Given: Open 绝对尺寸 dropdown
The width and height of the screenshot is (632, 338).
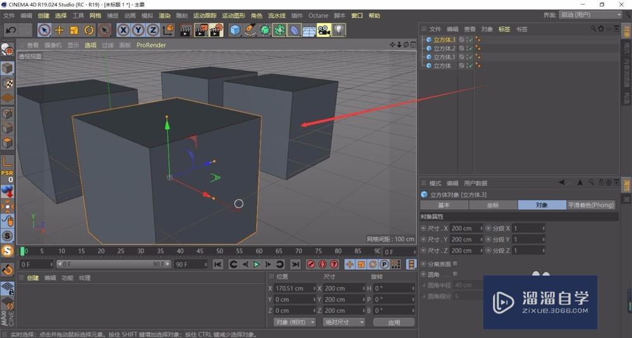Looking at the screenshot, I should (x=344, y=322).
